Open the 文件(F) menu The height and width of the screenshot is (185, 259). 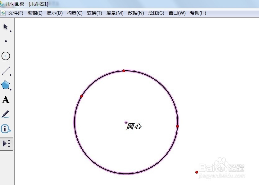16,13
